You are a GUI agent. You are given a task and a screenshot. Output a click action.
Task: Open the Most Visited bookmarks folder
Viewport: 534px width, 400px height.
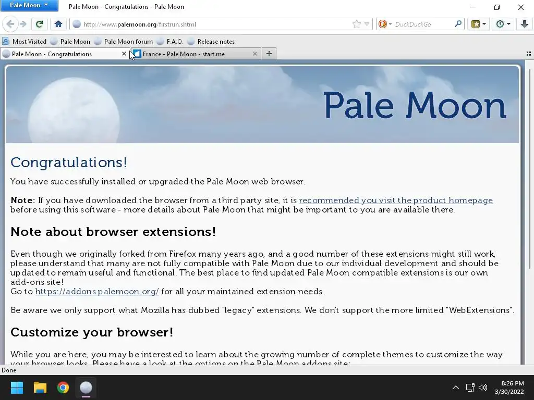(x=24, y=42)
